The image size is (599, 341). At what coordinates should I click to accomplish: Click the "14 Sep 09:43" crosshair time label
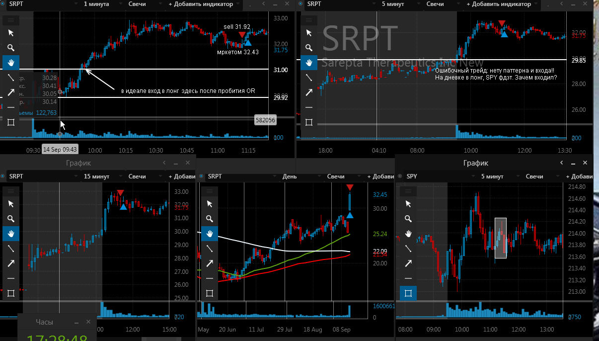[x=60, y=149]
